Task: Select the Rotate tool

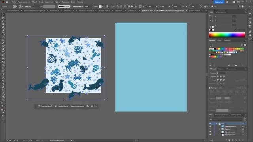Action: tap(3, 52)
